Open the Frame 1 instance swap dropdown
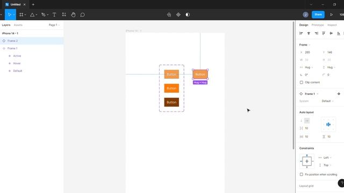344x193 pixels. pos(312,94)
